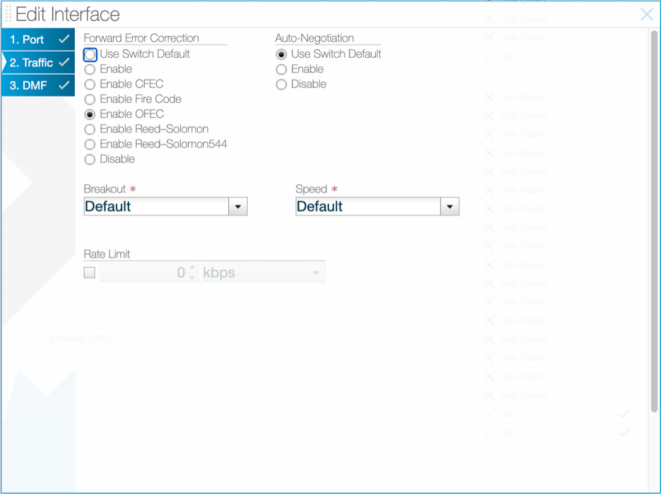
Task: Choose Enable CFEC correction
Action: tap(90, 84)
